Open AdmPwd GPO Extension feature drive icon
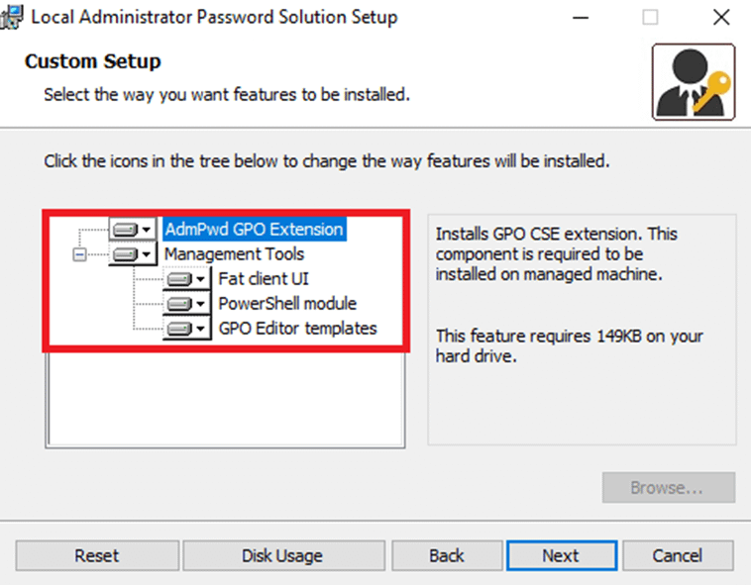The height and width of the screenshot is (585, 751). point(132,230)
